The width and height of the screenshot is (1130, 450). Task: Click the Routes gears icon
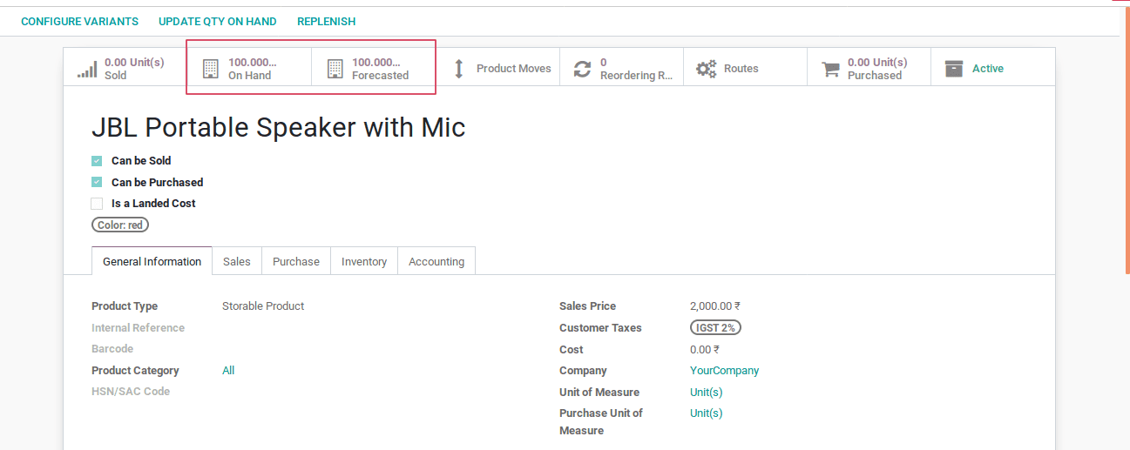[x=706, y=69]
